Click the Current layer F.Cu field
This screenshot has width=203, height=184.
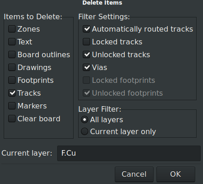(129, 153)
